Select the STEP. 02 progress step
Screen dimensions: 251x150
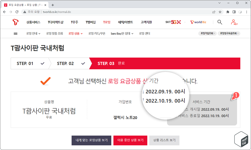[70, 63]
